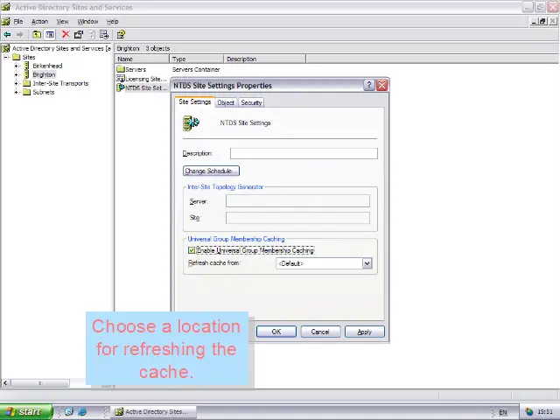
Task: Open the Action menu
Action: coord(39,21)
